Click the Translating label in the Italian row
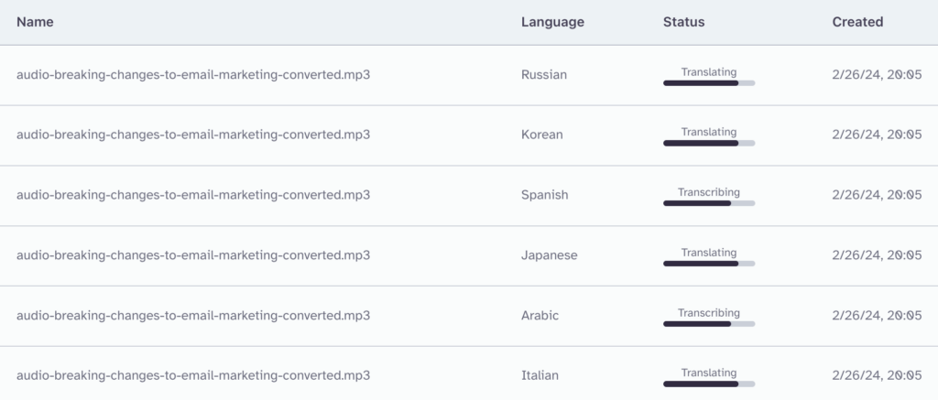Viewport: 938px width, 400px height. pyautogui.click(x=708, y=373)
